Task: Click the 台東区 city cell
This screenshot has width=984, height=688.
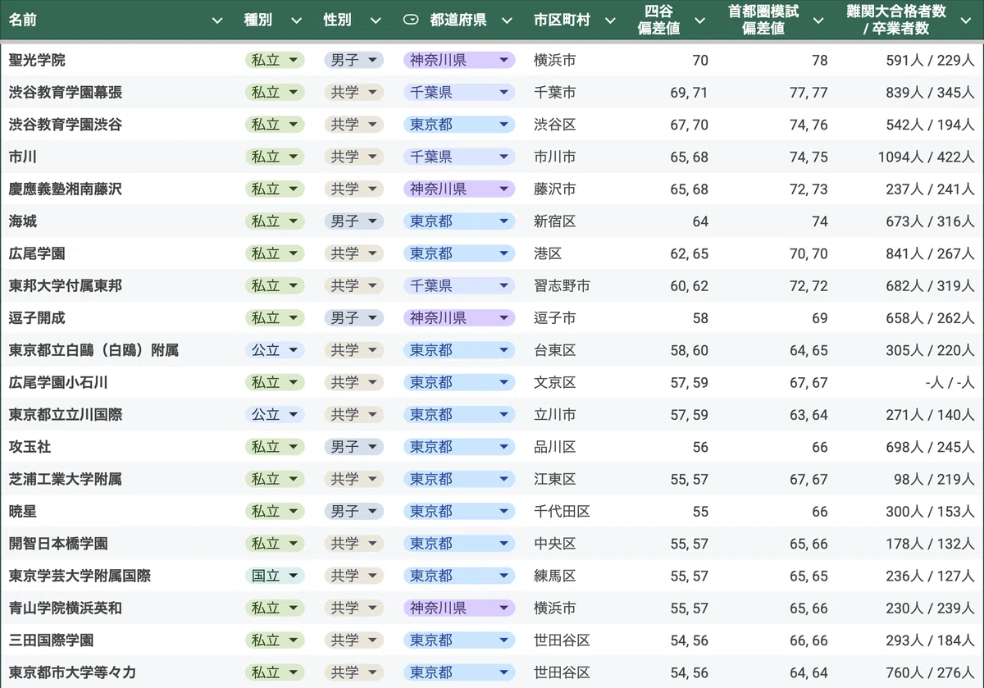Action: point(554,350)
